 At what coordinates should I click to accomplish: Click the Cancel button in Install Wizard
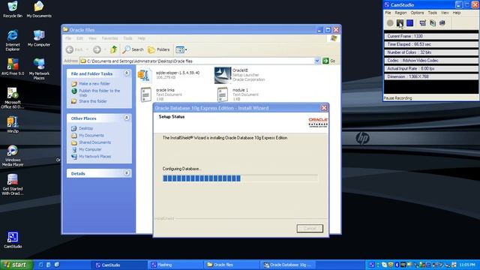click(x=310, y=228)
